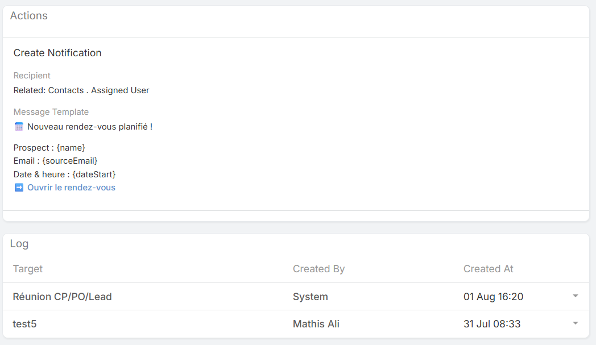The height and width of the screenshot is (345, 596).
Task: Click the Created By column header
Action: click(318, 269)
